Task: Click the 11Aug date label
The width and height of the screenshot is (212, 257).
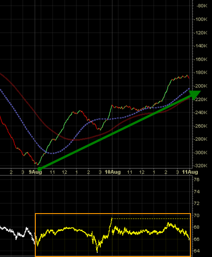Action: point(190,172)
